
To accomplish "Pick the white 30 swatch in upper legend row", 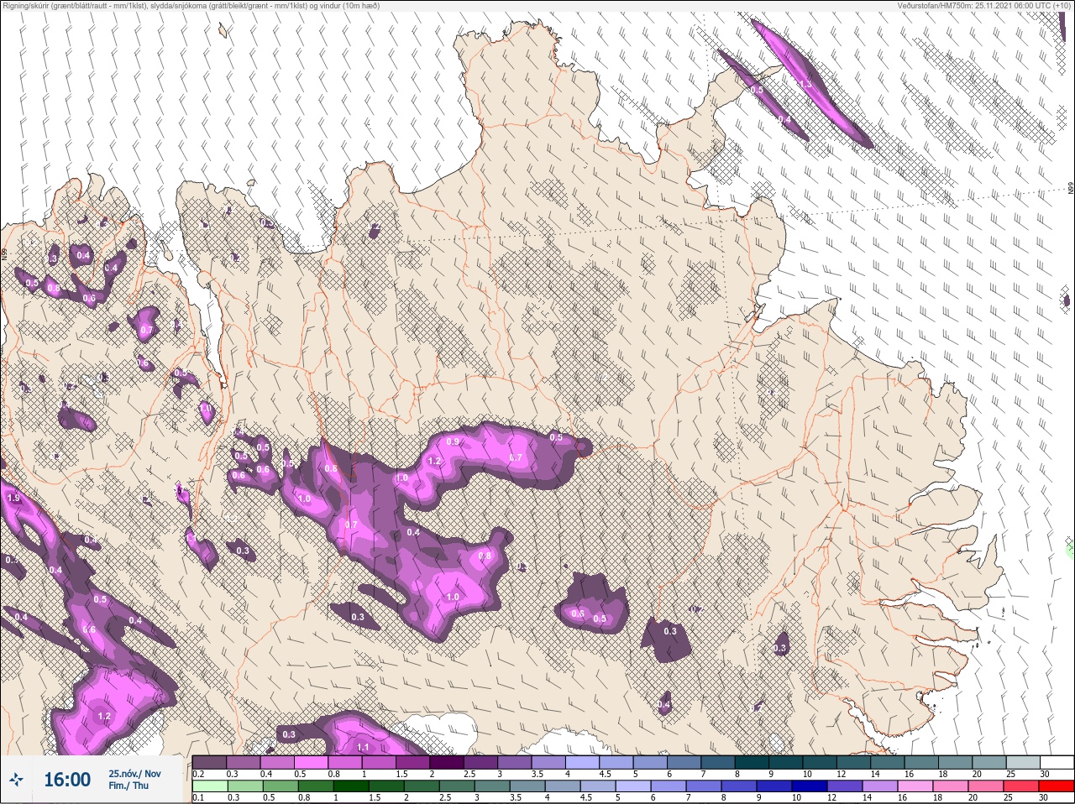I will (x=1057, y=762).
